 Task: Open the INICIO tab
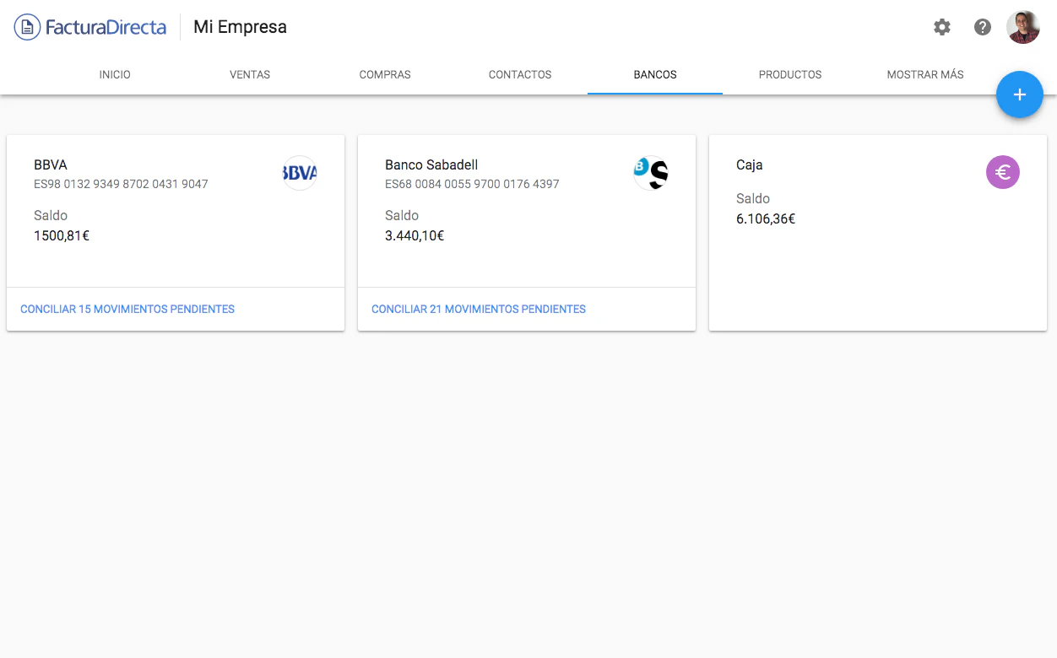pos(114,74)
